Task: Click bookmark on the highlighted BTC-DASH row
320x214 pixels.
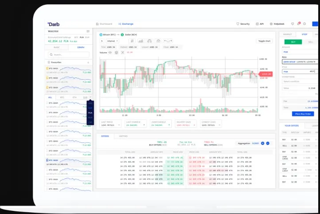Action: [x=47, y=160]
